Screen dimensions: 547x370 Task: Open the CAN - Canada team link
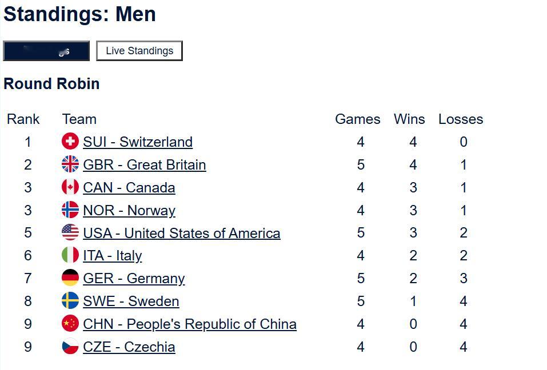pyautogui.click(x=129, y=188)
